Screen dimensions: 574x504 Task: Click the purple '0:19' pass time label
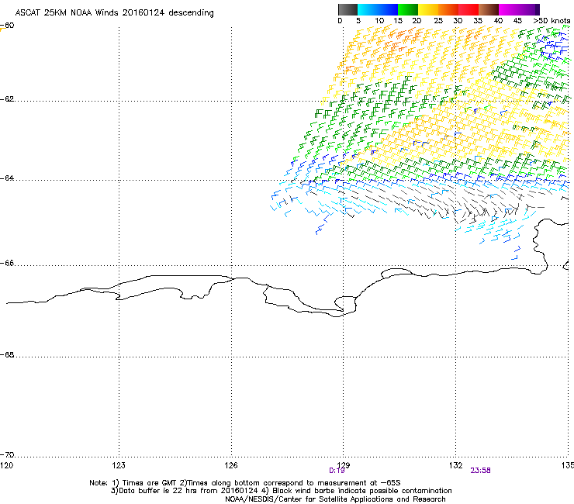pyautogui.click(x=337, y=471)
